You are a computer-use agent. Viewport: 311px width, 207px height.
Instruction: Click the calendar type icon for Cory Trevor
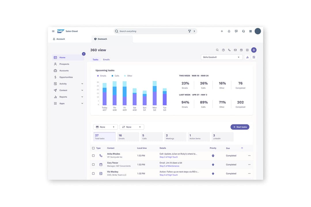[101, 164]
